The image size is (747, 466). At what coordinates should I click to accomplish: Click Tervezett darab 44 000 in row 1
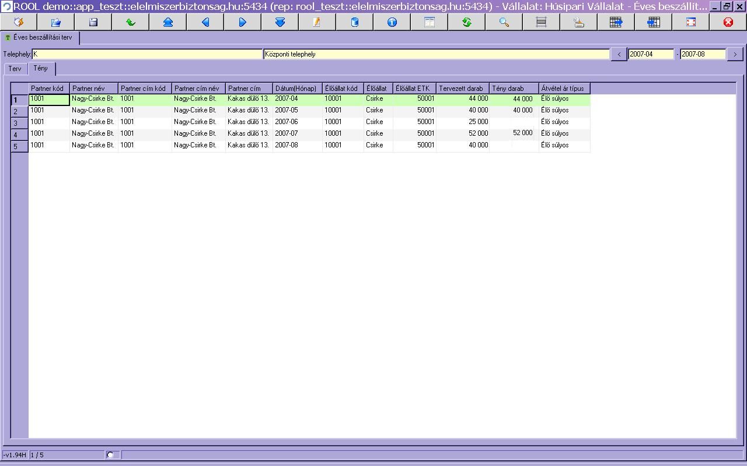(463, 100)
